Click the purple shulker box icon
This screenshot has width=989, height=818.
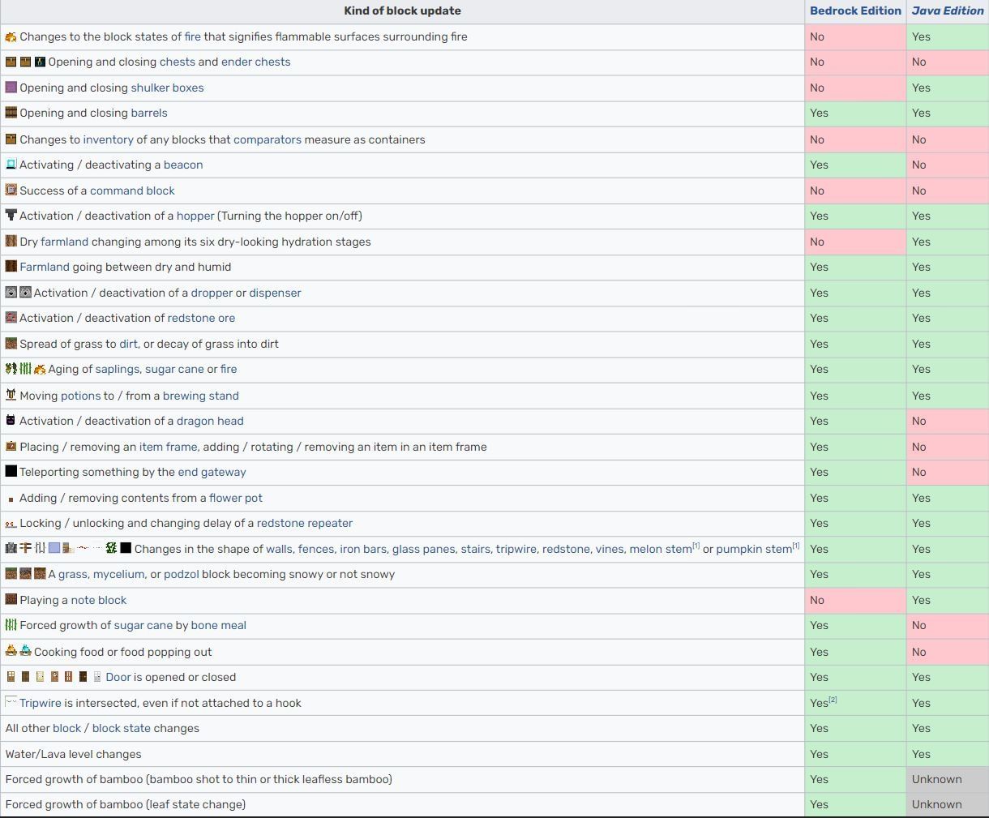11,88
